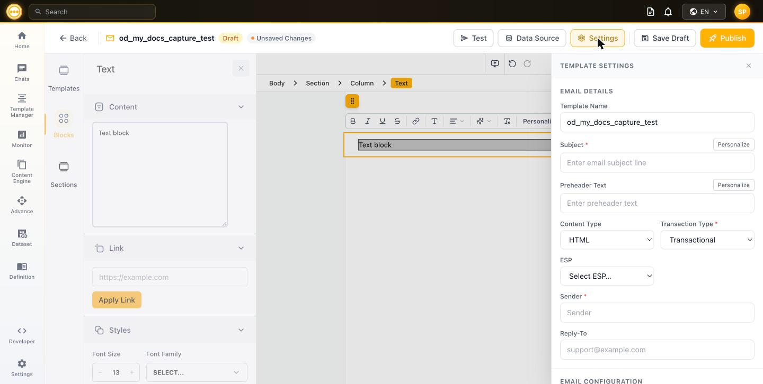Personalize the Subject field
The image size is (763, 384).
tap(734, 144)
